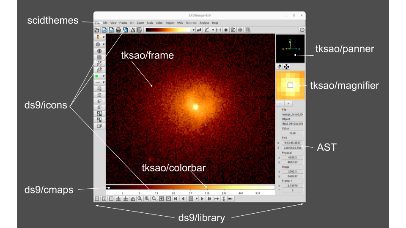Click the Object field IRAS 09104+410
This screenshot has width=406, height=228.
pyautogui.click(x=292, y=124)
